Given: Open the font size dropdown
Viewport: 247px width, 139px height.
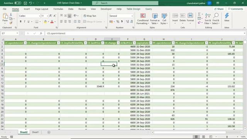Looking at the screenshot, I should coord(47,16).
